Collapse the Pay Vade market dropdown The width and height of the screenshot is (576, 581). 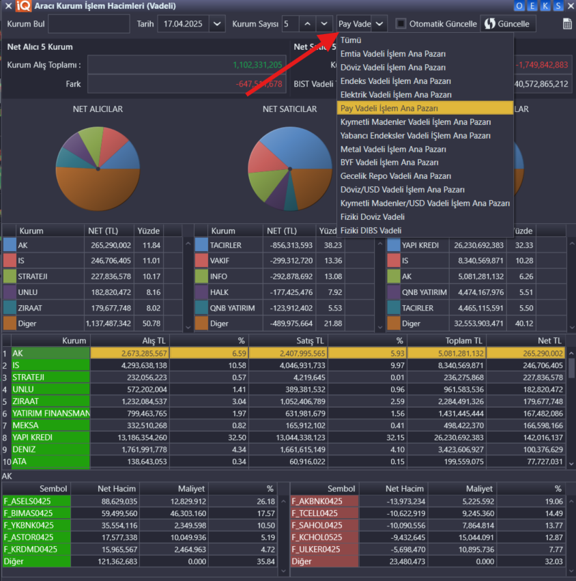[379, 24]
